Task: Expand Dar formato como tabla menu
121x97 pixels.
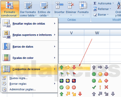Action: [28, 9]
